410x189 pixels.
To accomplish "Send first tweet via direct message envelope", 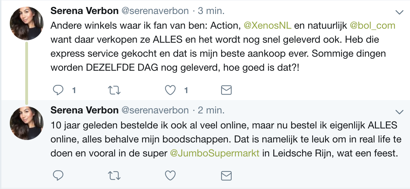I will (x=226, y=90).
